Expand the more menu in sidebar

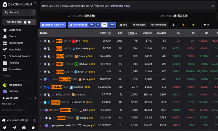(7, 76)
